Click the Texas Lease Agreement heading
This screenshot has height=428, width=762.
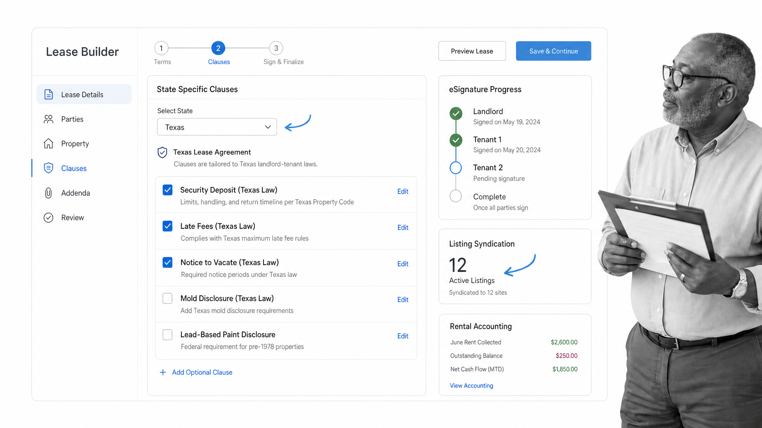pyautogui.click(x=212, y=152)
